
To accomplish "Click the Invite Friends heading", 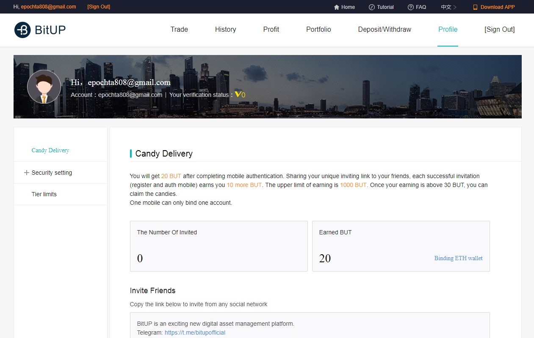I will [152, 291].
